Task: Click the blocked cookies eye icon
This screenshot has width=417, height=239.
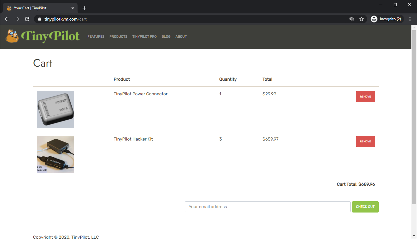Action: (352, 19)
